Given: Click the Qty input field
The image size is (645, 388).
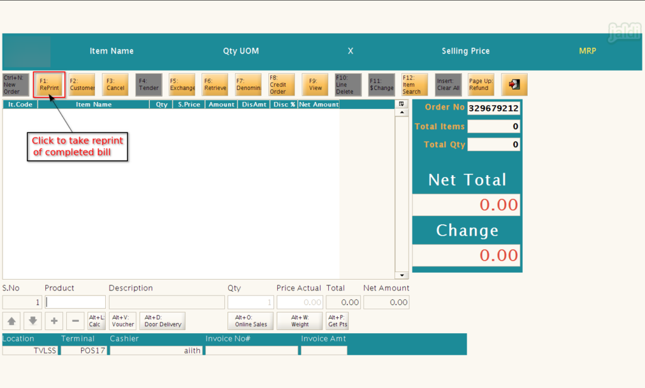Looking at the screenshot, I should [251, 302].
